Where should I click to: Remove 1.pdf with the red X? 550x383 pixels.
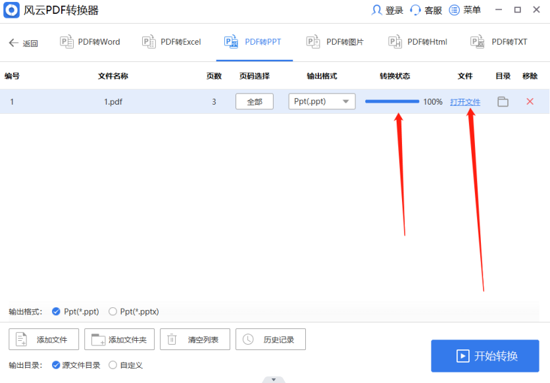[x=530, y=101]
